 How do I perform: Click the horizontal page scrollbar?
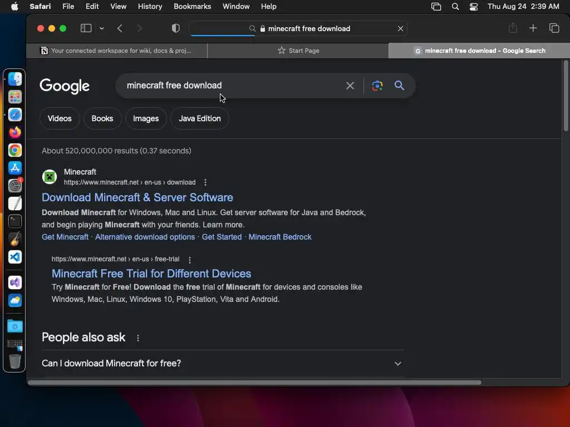(x=254, y=383)
